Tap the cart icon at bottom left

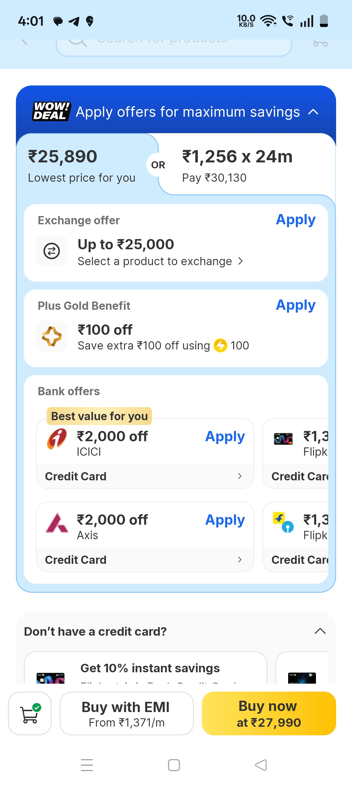[30, 713]
